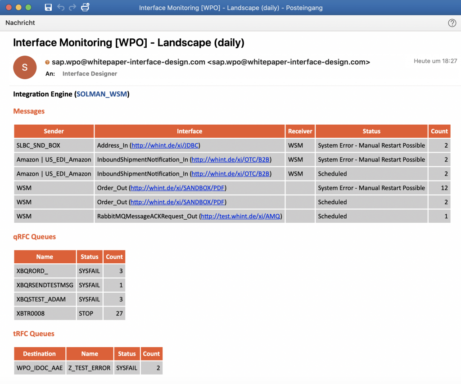Screen dimensions: 461x384
Task: Open the OTC/B2B link in Amazon Scheduled row
Action: [x=231, y=174]
